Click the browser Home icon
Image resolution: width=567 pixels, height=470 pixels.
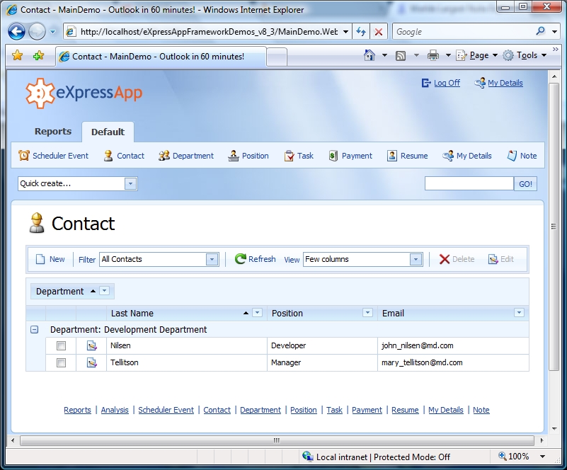pos(370,55)
